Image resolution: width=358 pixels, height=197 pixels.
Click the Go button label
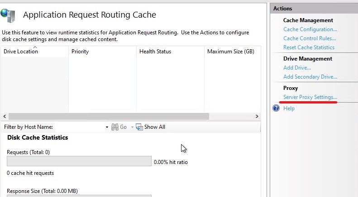[x=123, y=127]
